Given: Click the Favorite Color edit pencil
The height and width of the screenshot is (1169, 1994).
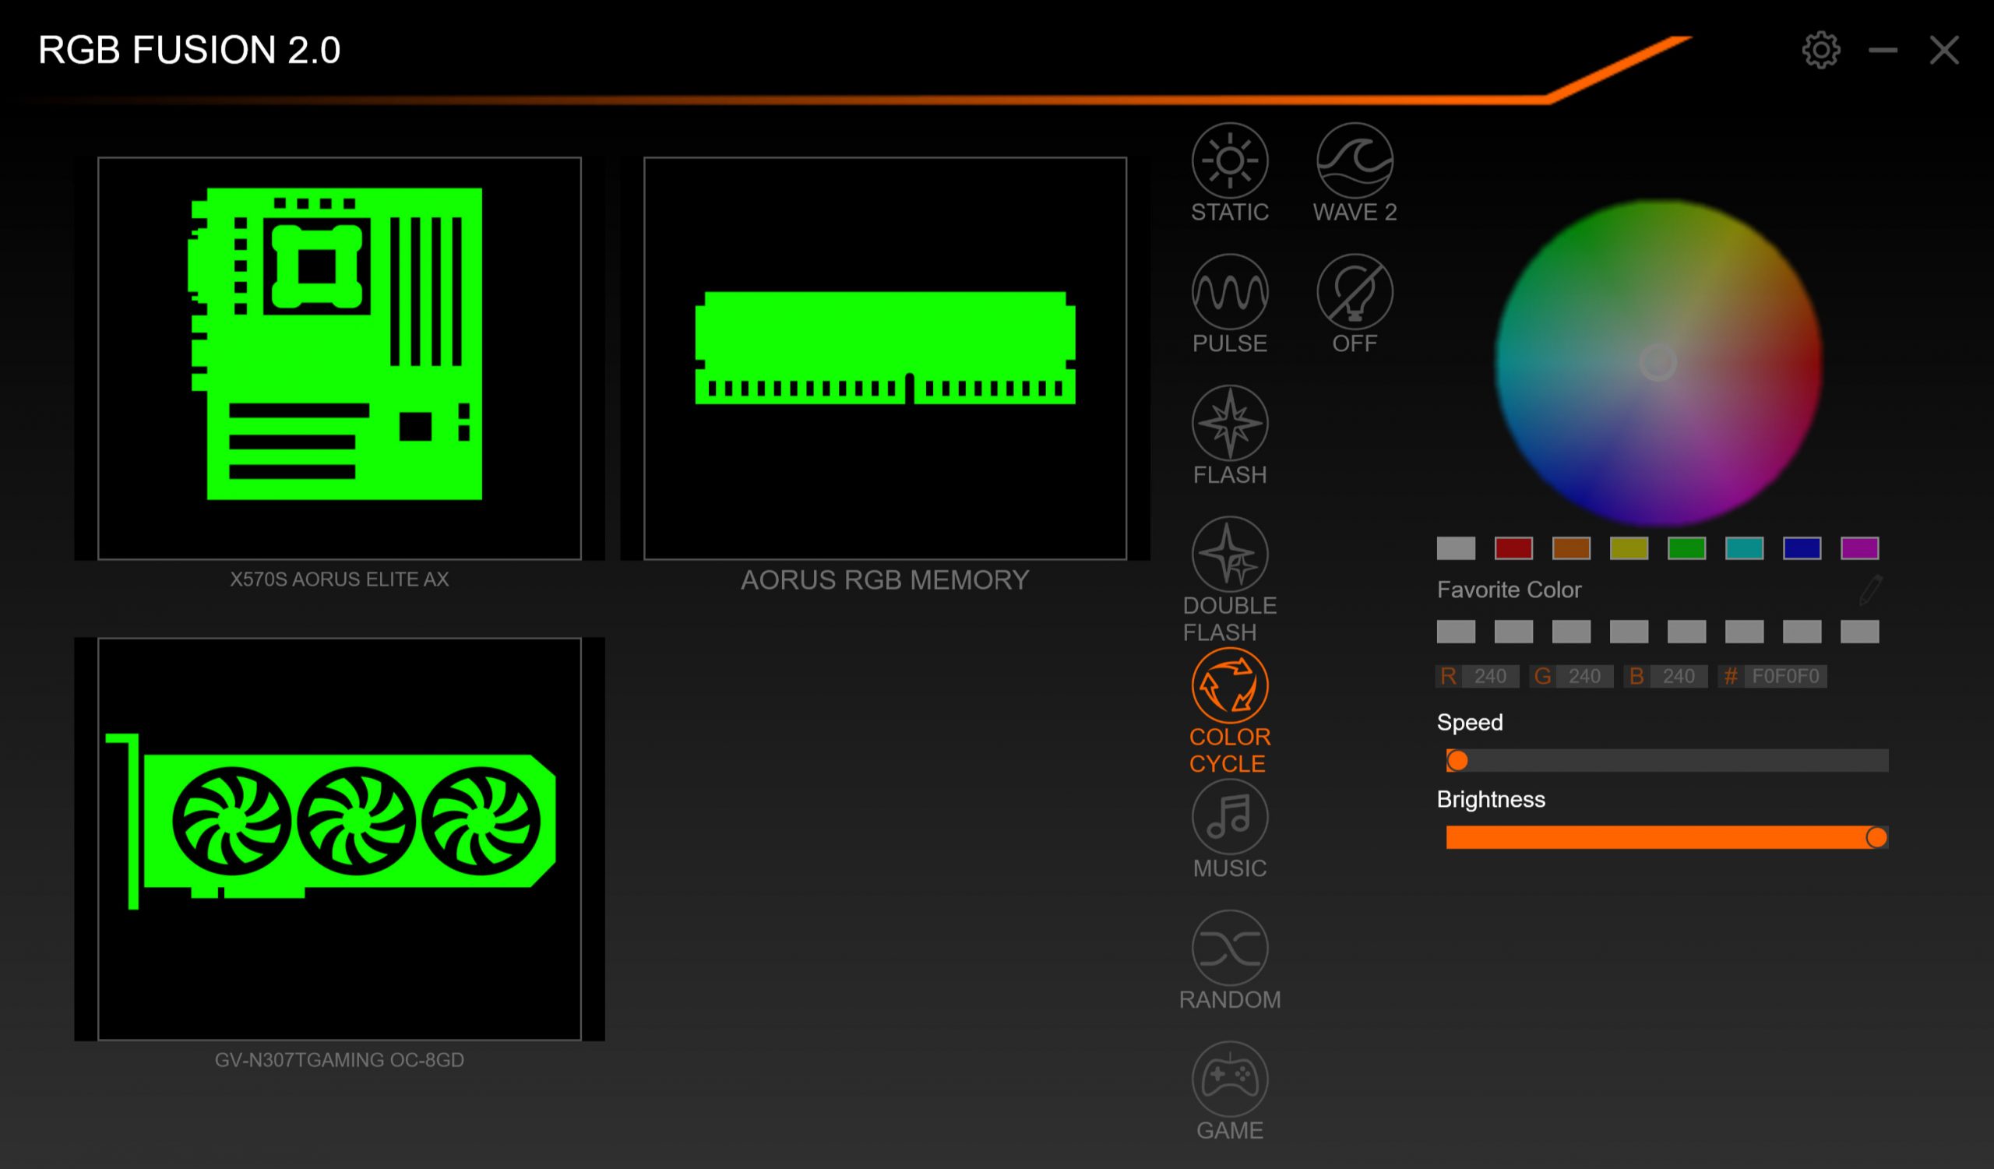Looking at the screenshot, I should 1870,591.
